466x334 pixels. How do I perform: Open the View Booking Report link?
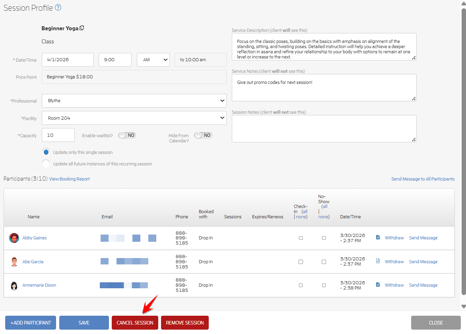(69, 179)
